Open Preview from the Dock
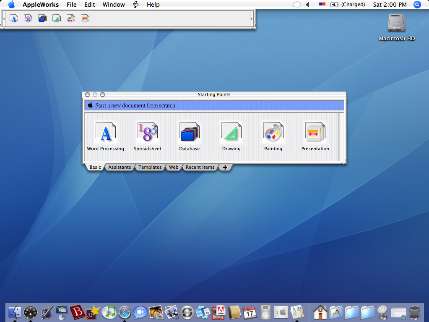Viewport: 429px width, 322px height. pyautogui.click(x=172, y=312)
